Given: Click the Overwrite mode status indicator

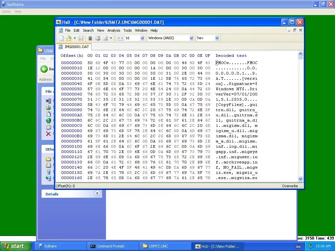Looking at the screenshot, I should pyautogui.click(x=290, y=186).
